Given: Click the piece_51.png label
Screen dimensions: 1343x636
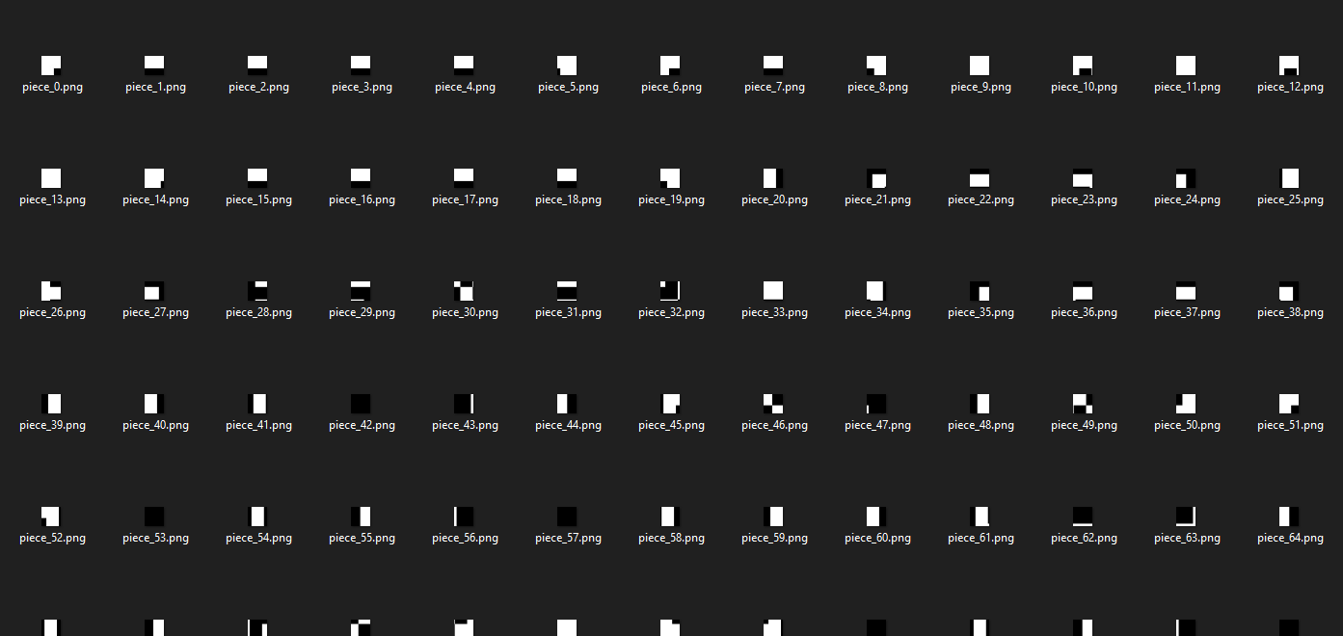Looking at the screenshot, I should tap(1290, 425).
